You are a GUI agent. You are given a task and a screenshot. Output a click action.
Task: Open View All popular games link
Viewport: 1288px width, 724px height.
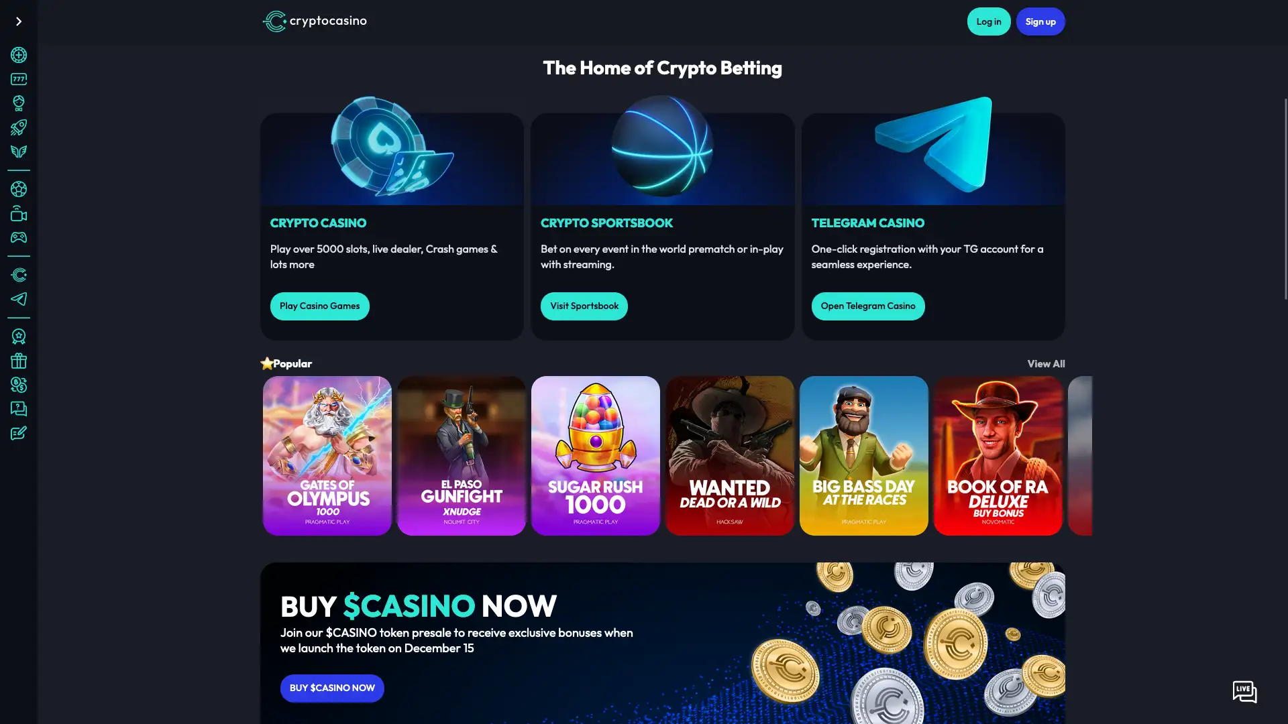1046,364
